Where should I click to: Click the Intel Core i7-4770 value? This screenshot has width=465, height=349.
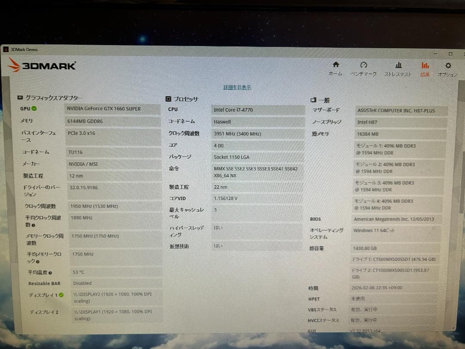tap(258, 110)
